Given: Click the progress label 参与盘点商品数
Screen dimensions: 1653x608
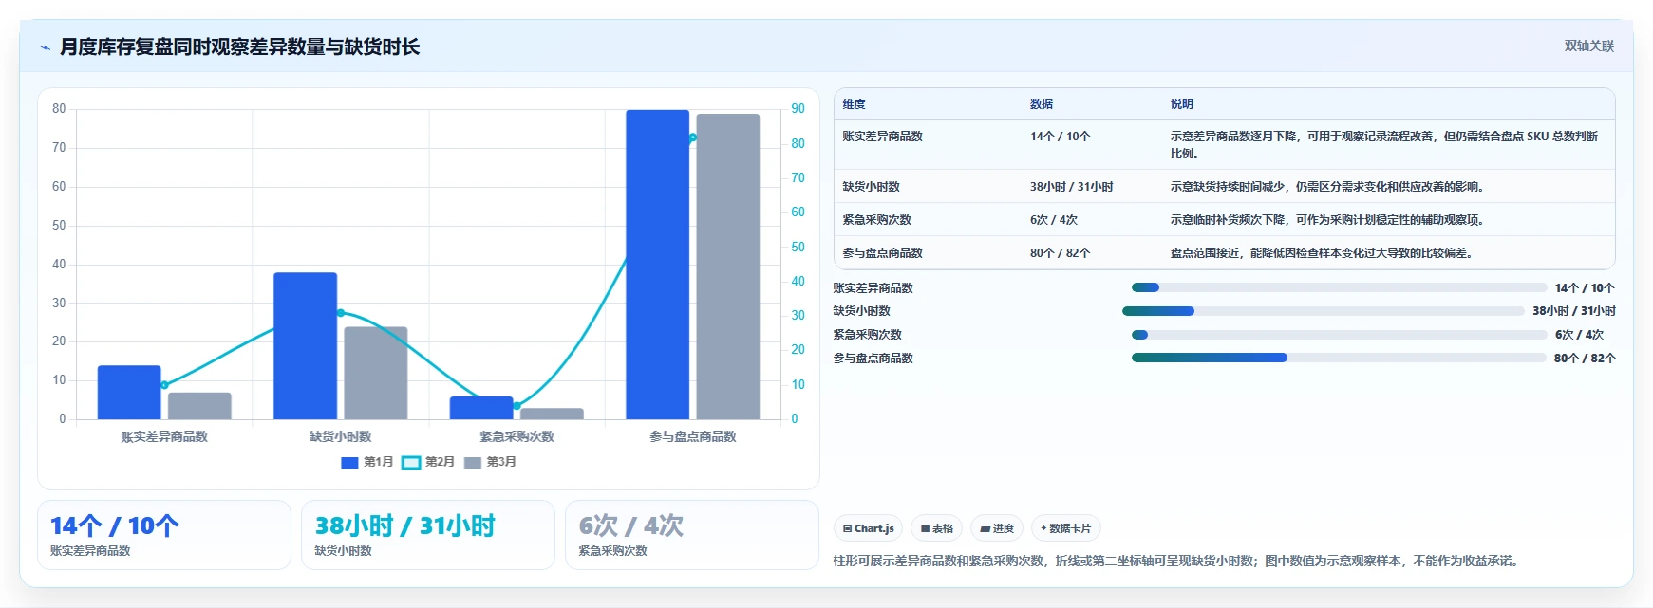Looking at the screenshot, I should [873, 359].
